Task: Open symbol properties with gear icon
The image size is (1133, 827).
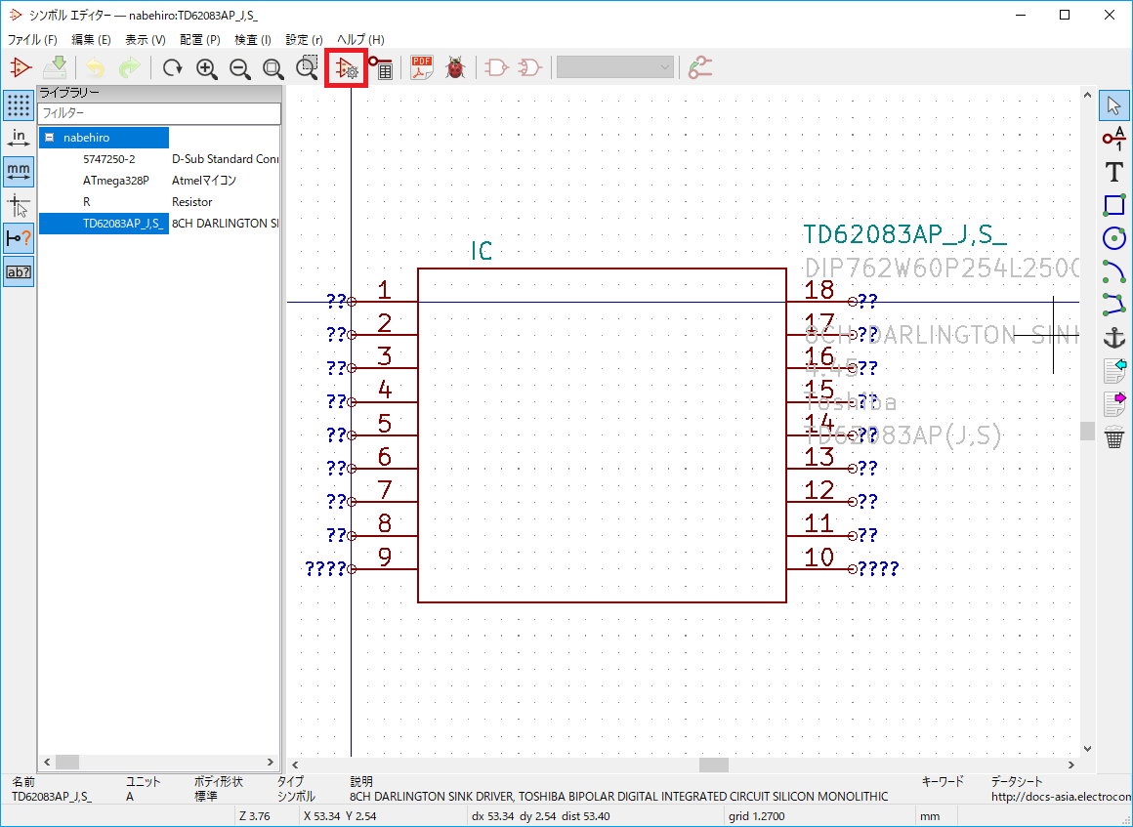Action: (347, 68)
